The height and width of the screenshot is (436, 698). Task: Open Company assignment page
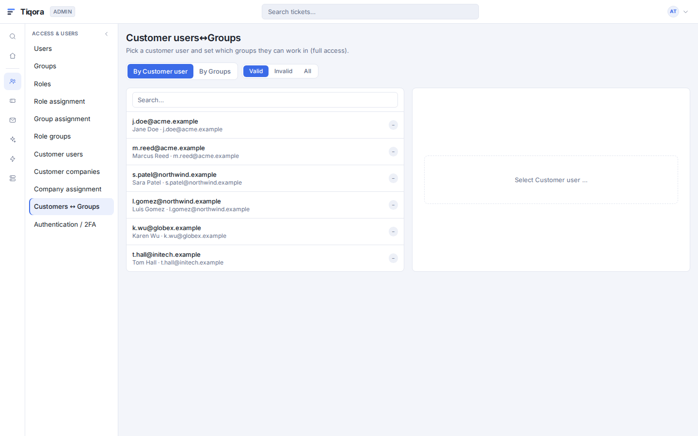pyautogui.click(x=71, y=189)
